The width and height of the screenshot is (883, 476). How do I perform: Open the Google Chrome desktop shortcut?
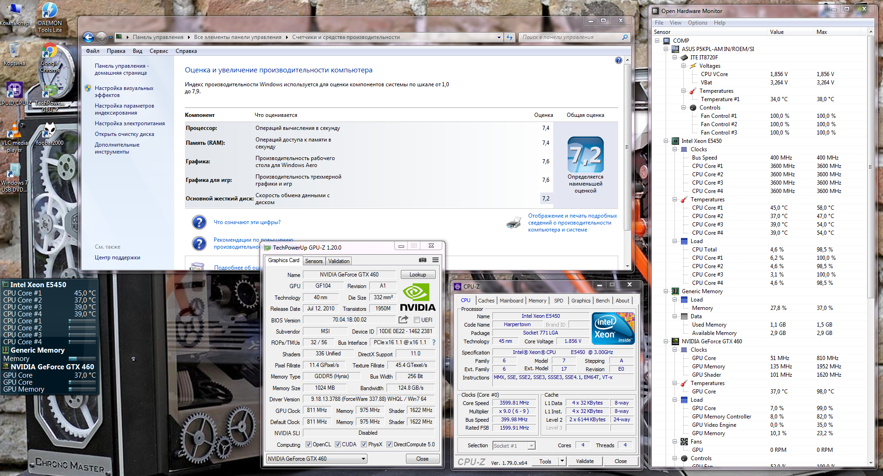coord(50,58)
